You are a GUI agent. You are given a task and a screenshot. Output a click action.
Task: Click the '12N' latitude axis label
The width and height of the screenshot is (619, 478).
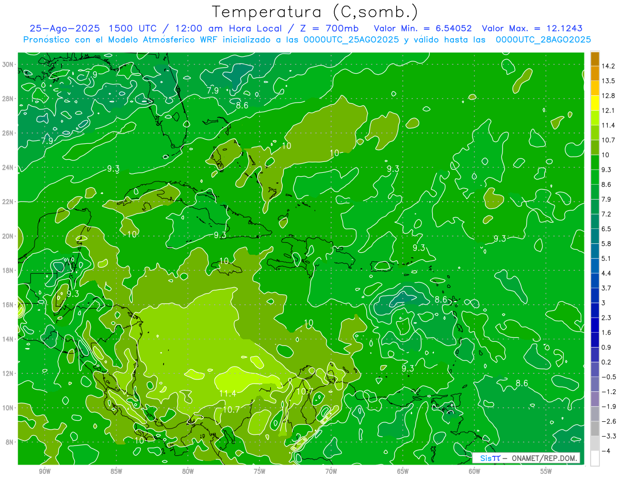point(8,373)
